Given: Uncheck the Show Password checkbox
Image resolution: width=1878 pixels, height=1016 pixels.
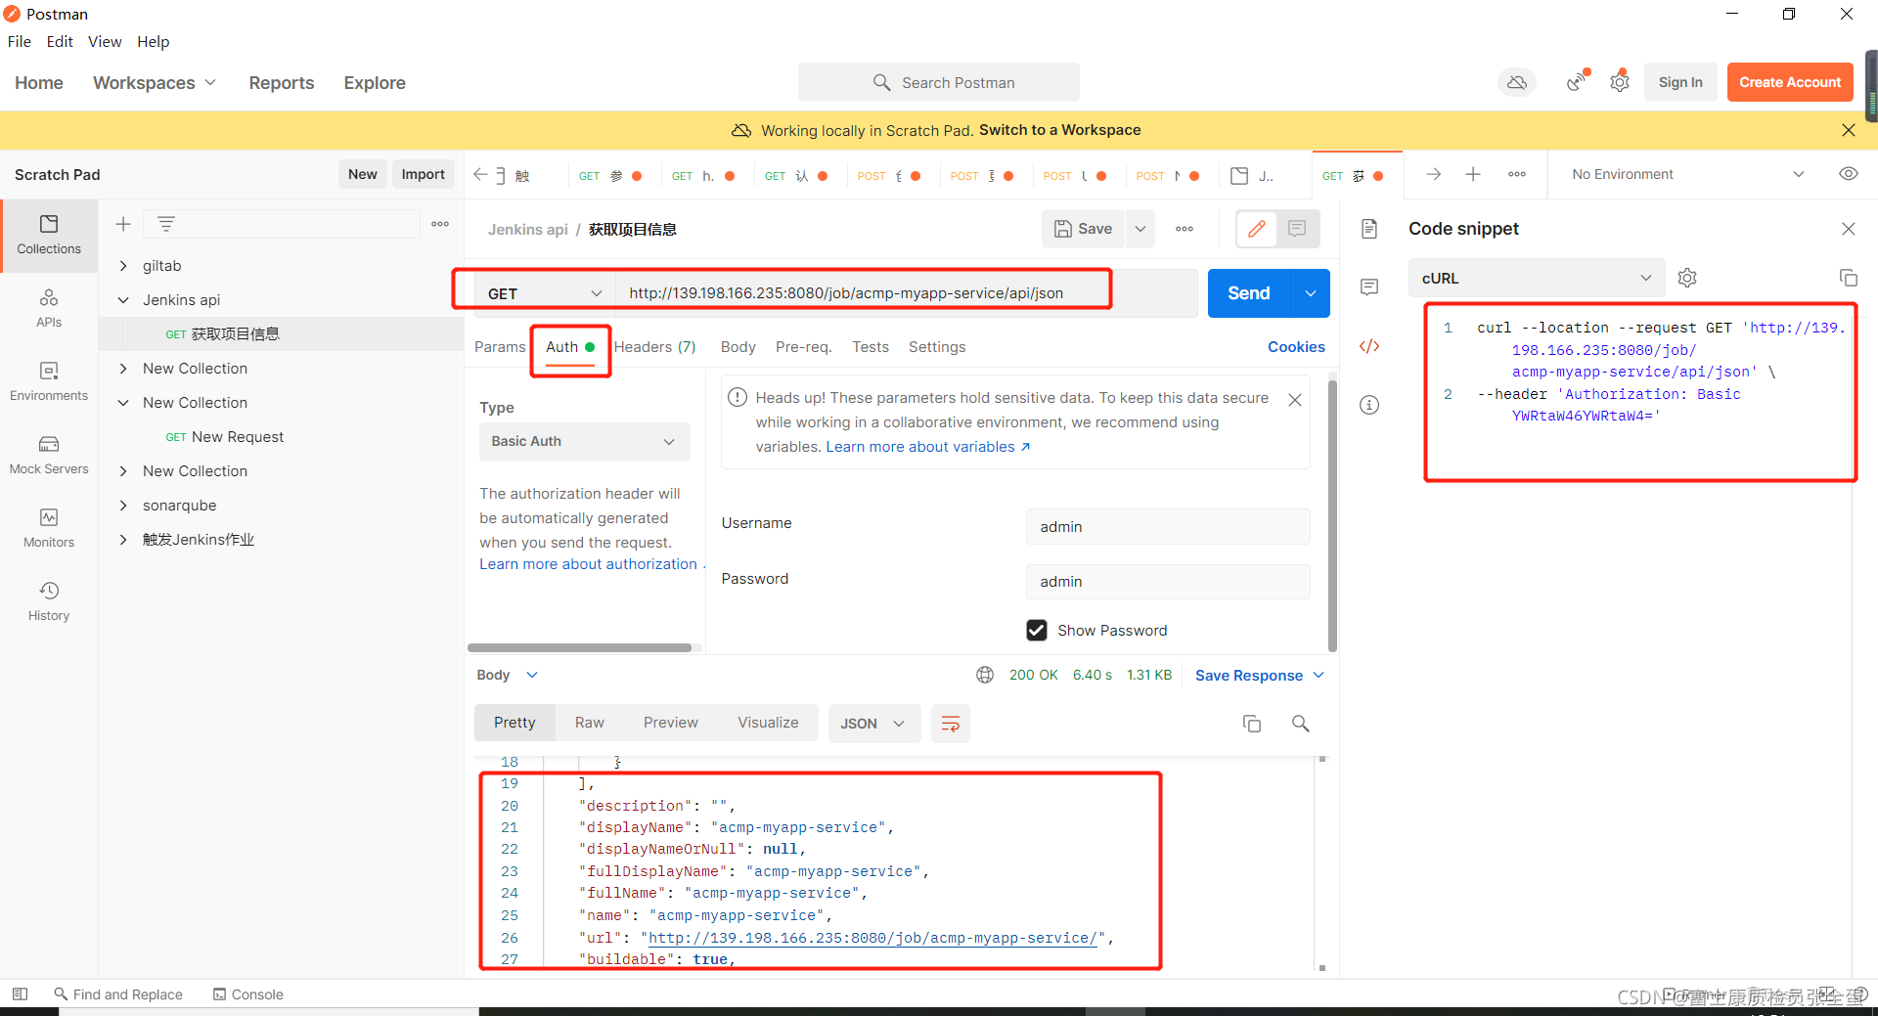Looking at the screenshot, I should (x=1037, y=630).
